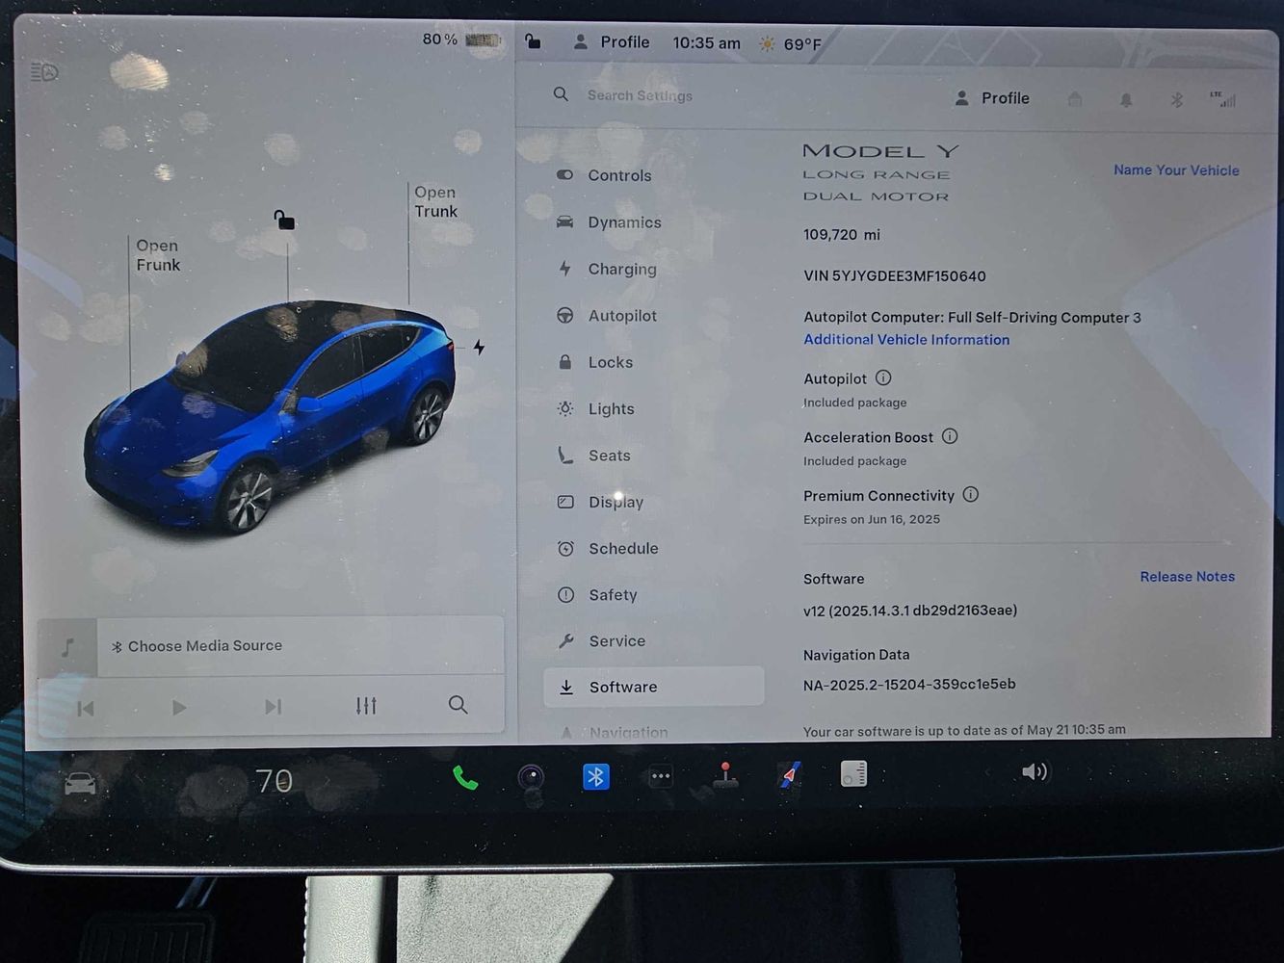Click the Name Your Vehicle link
This screenshot has height=963, width=1284.
1176,170
